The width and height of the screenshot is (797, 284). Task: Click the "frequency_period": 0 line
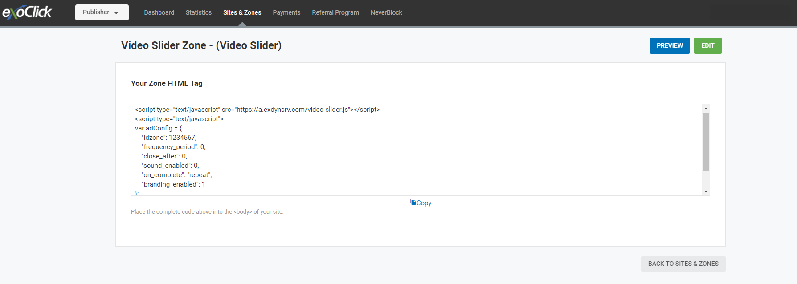coord(174,147)
